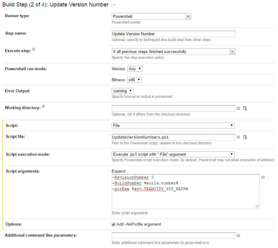278x248 pixels.
Task: Open help for Working directory
Action: point(43,106)
